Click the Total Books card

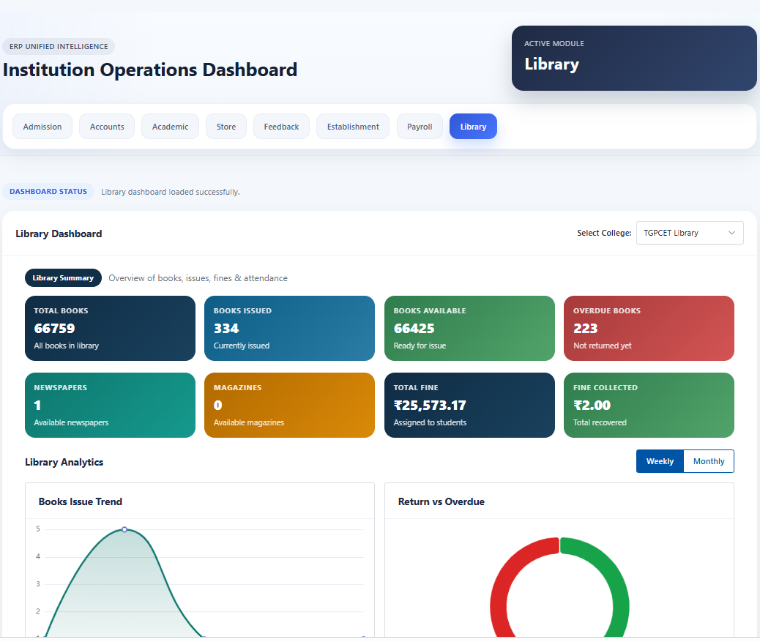(x=110, y=329)
